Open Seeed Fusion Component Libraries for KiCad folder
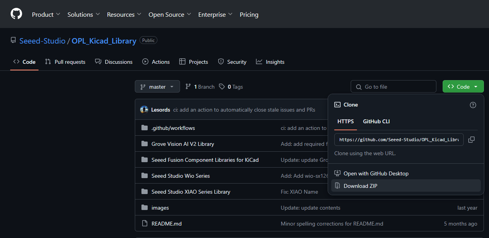The image size is (489, 238). (x=205, y=160)
